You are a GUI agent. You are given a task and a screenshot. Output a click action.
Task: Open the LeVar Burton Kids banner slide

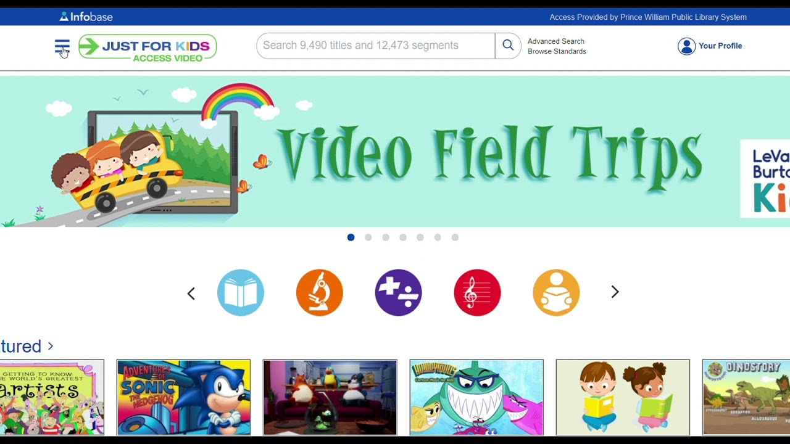tap(765, 179)
